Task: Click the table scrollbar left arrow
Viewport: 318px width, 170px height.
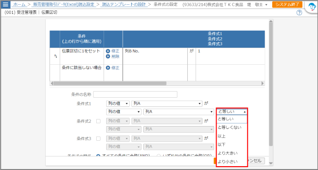Action: (x=51, y=84)
